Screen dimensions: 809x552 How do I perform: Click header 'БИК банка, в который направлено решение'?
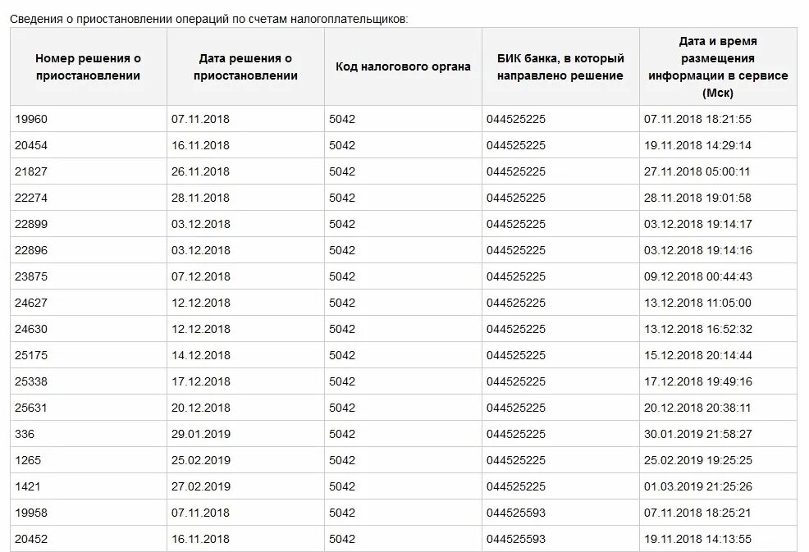point(560,67)
